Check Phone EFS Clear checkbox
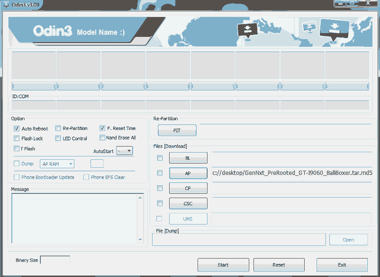This screenshot has width=380, height=277. (x=86, y=177)
